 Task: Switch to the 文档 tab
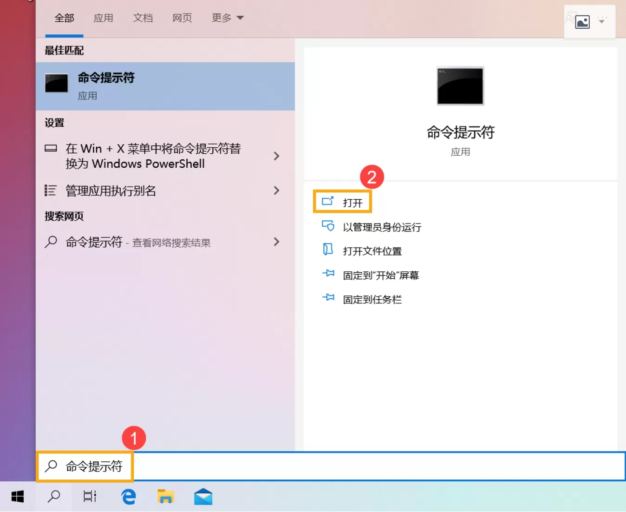coord(143,18)
